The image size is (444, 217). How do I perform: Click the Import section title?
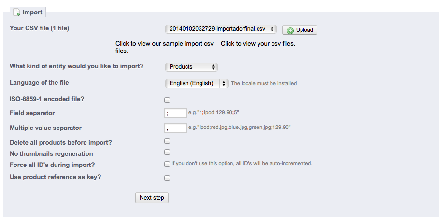pos(32,12)
